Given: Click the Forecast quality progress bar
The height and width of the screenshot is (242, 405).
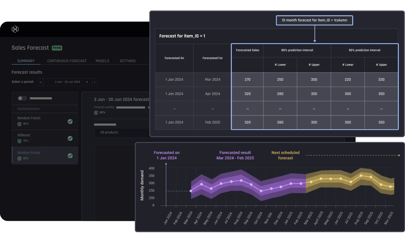Looking at the screenshot, I should tap(131, 107).
